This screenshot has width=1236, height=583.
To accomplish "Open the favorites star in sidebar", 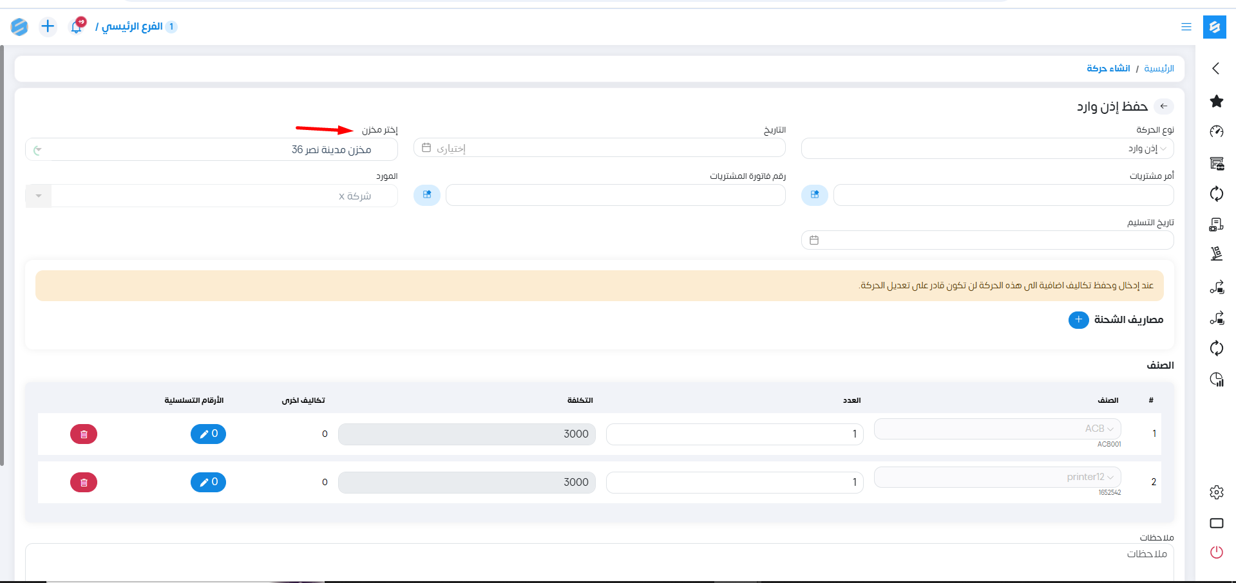I will [x=1216, y=101].
